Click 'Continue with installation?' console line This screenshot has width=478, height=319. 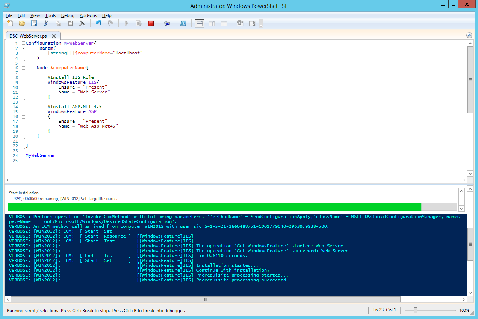233,270
